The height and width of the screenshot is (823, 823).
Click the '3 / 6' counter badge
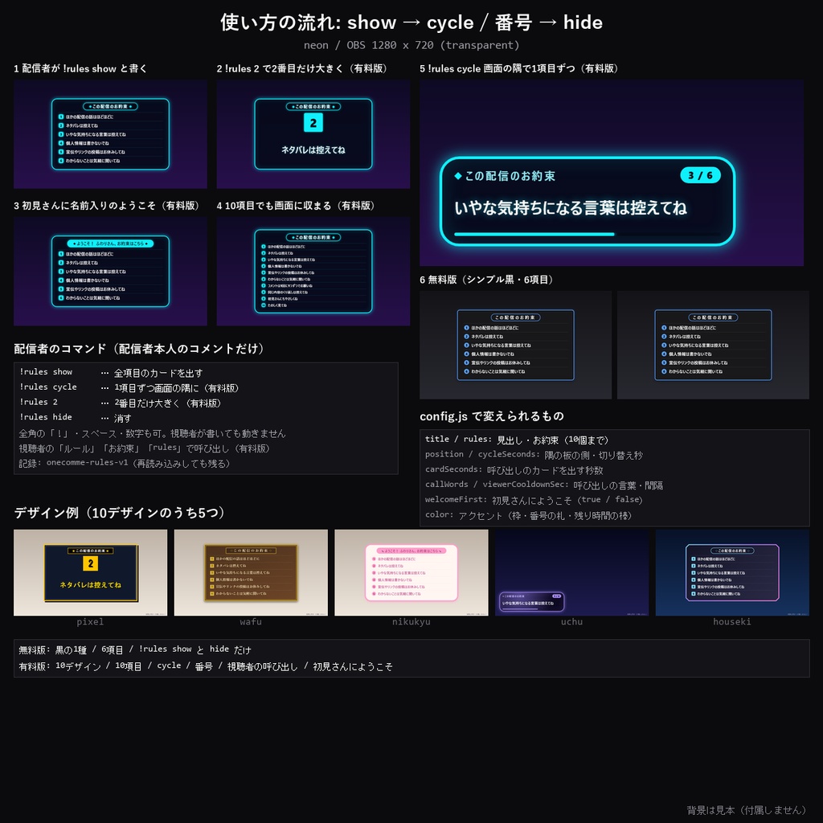pos(700,175)
